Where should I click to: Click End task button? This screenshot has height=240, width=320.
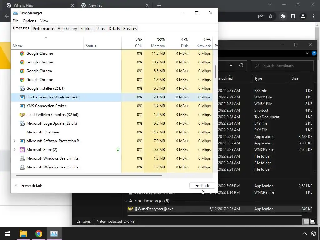tap(202, 186)
